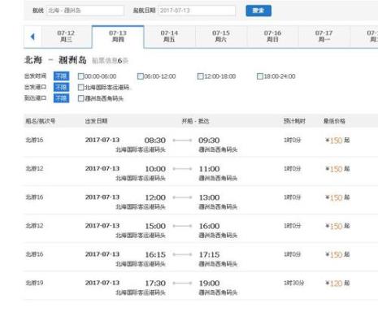This screenshot has width=378, height=312.
Task: Select ship 北游16 departing at 16:15
Action: pyautogui.click(x=34, y=254)
